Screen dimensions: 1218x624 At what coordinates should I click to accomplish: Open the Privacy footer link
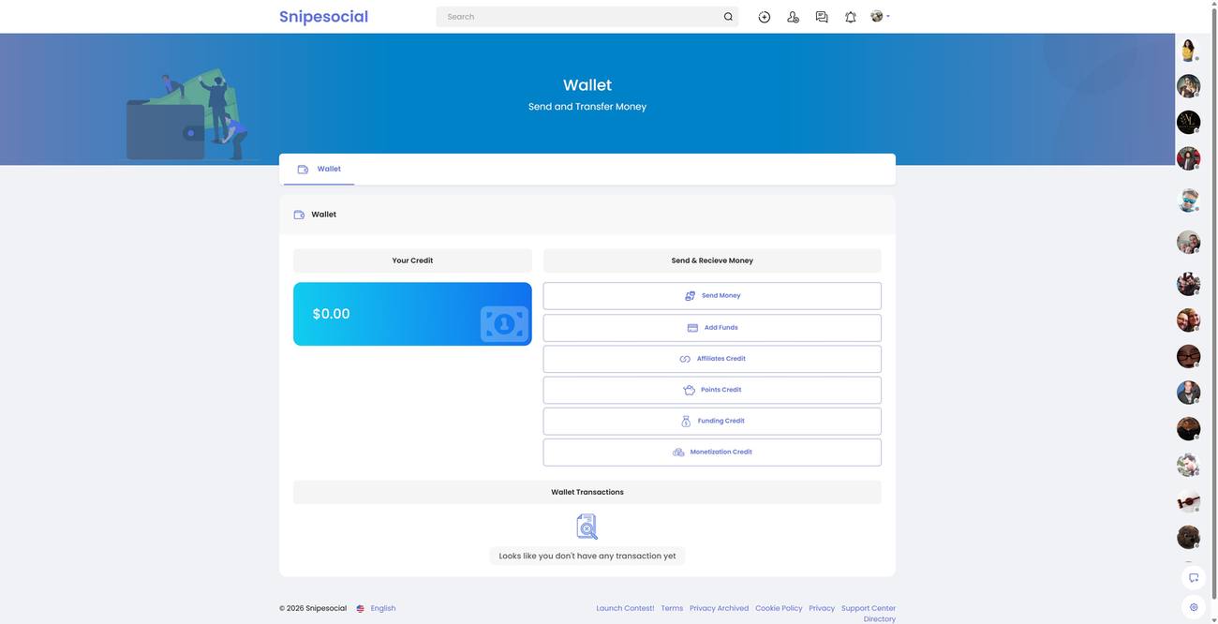tap(822, 609)
